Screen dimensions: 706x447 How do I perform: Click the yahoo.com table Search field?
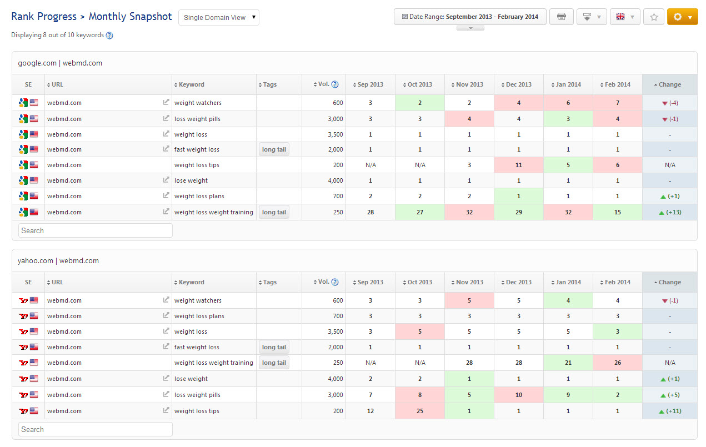point(96,429)
